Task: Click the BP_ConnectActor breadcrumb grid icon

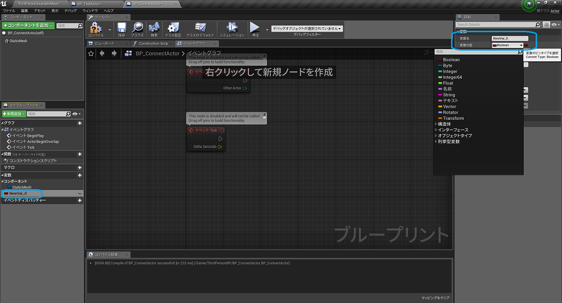Action: 128,53
